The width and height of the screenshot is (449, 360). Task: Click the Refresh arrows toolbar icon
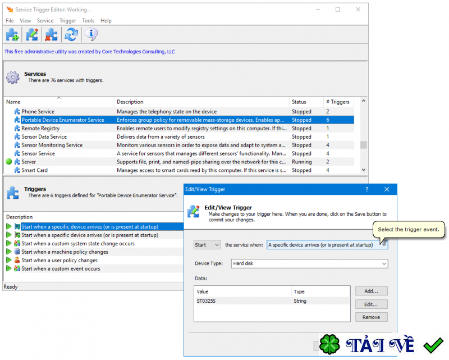point(71,35)
